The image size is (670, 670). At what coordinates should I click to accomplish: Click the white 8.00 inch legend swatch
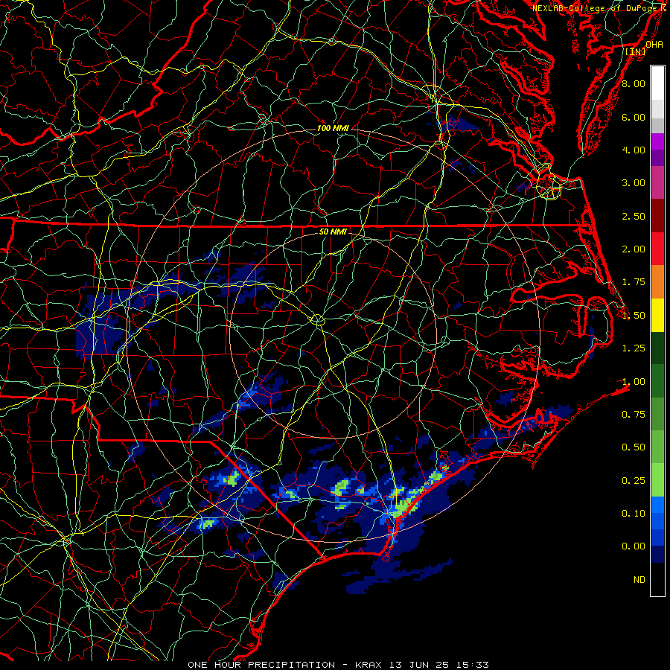pyautogui.click(x=657, y=83)
